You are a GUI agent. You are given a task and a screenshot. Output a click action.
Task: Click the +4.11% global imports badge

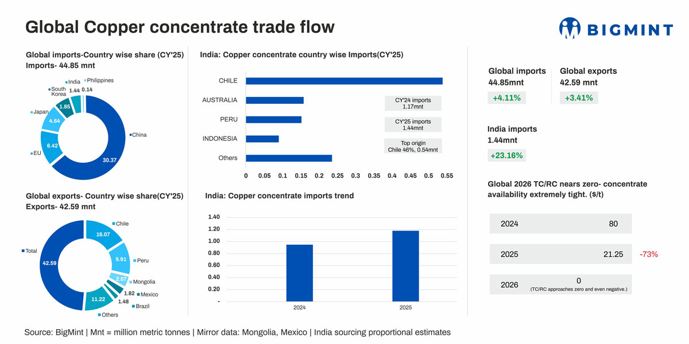tap(507, 98)
